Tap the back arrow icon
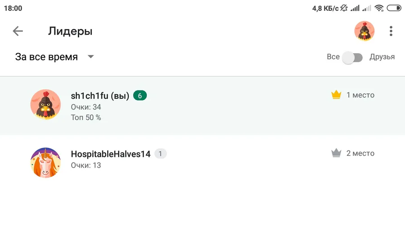 (18, 31)
